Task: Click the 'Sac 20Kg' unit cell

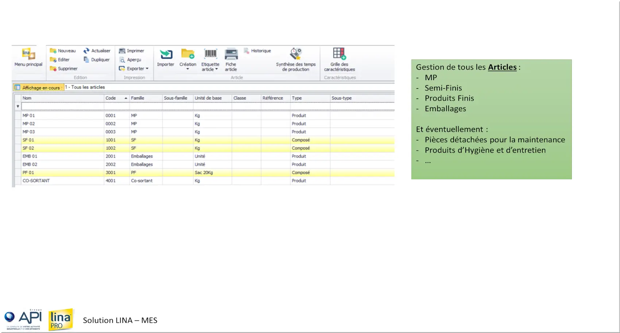Action: pyautogui.click(x=212, y=172)
